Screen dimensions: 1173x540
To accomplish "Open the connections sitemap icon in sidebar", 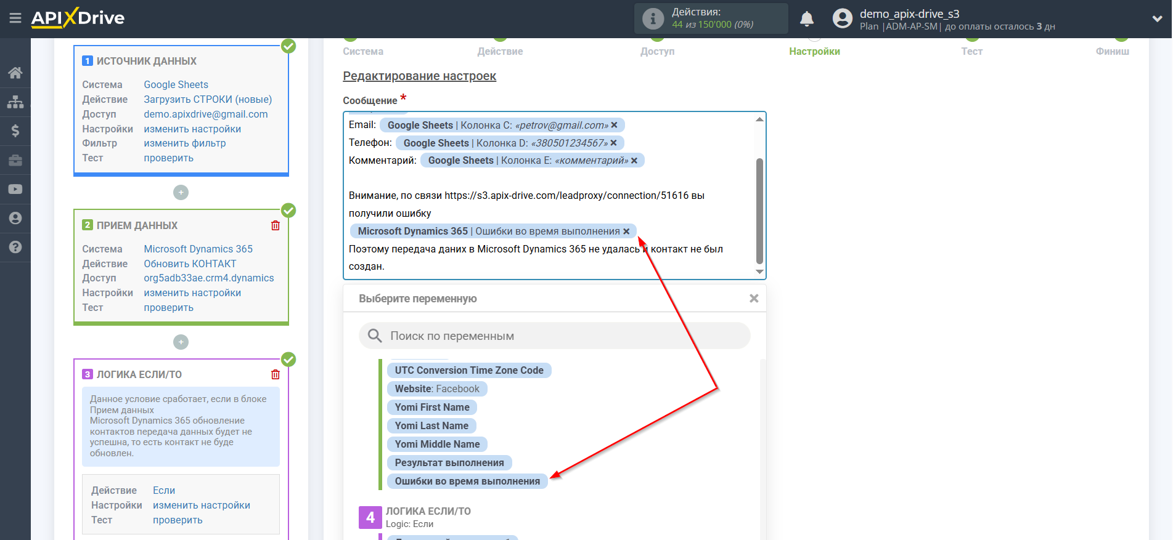I will coord(15,102).
